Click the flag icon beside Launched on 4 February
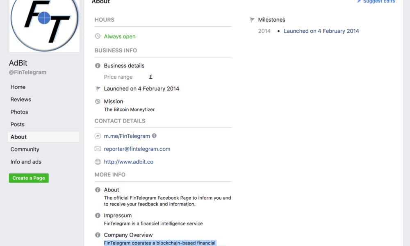The width and height of the screenshot is (410, 246). click(98, 89)
